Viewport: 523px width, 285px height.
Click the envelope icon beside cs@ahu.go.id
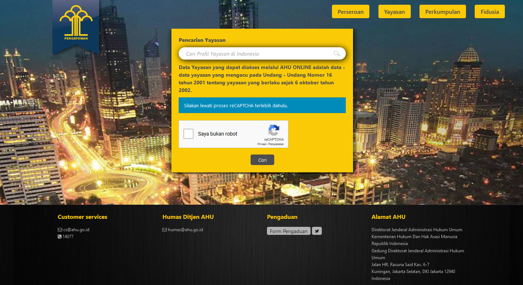tap(60, 230)
